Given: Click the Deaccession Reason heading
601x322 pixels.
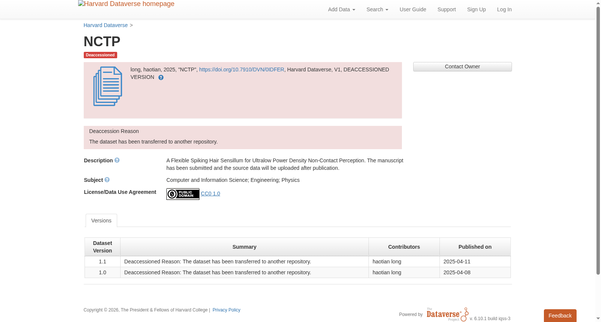Looking at the screenshot, I should pos(114,131).
